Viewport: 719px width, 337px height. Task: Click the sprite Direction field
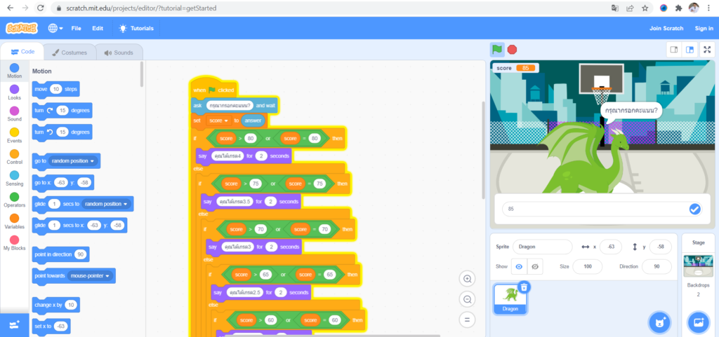(657, 266)
